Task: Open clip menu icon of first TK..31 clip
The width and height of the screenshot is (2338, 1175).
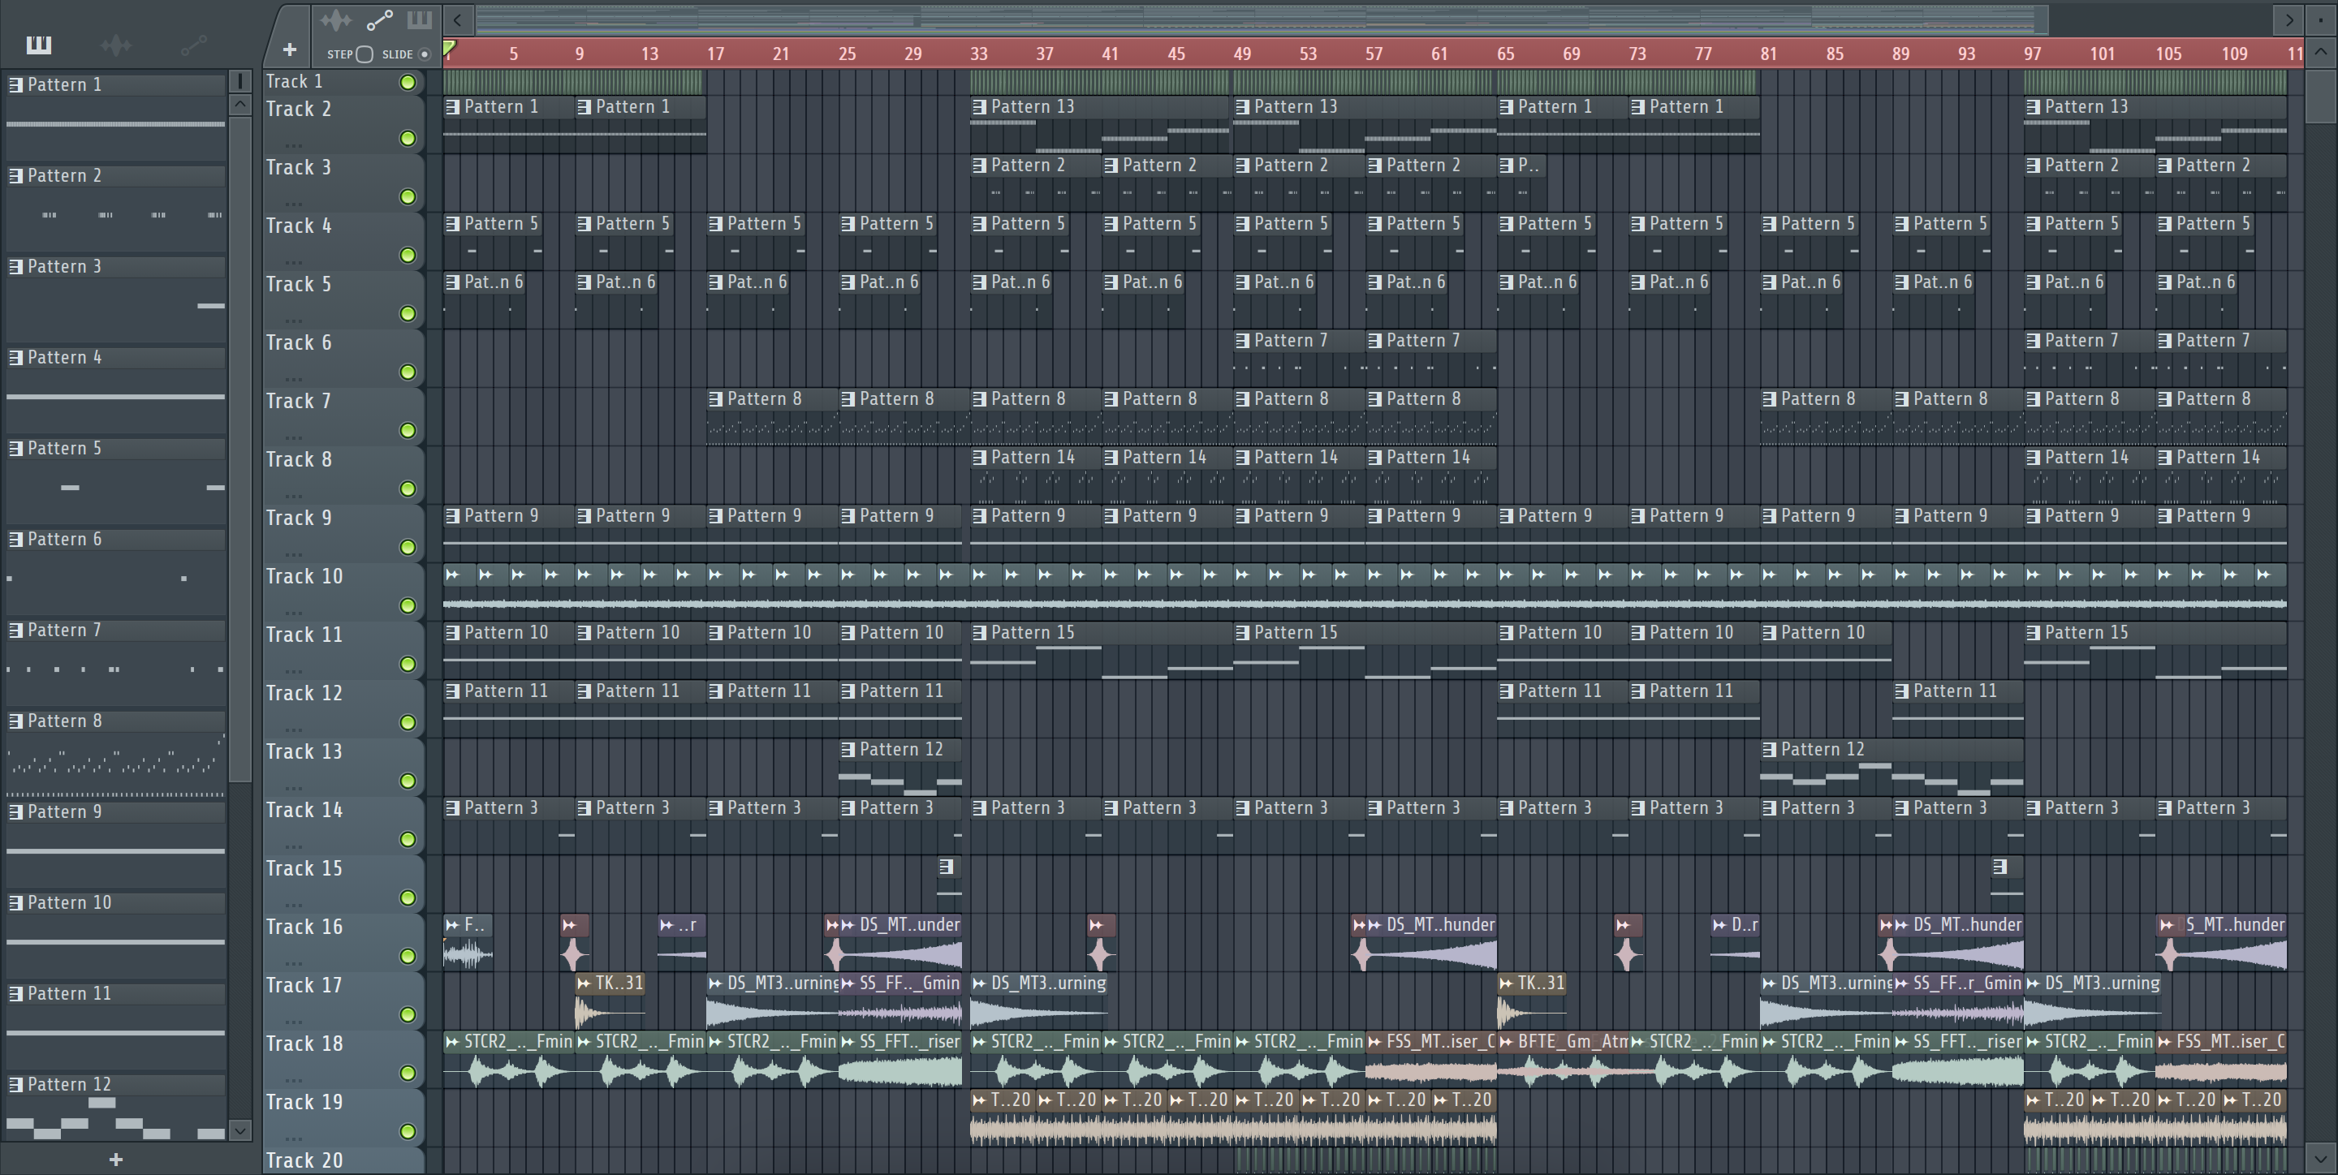Action: (x=584, y=983)
